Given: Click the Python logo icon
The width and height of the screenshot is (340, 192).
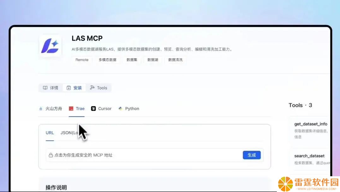Looking at the screenshot, I should tap(120, 109).
